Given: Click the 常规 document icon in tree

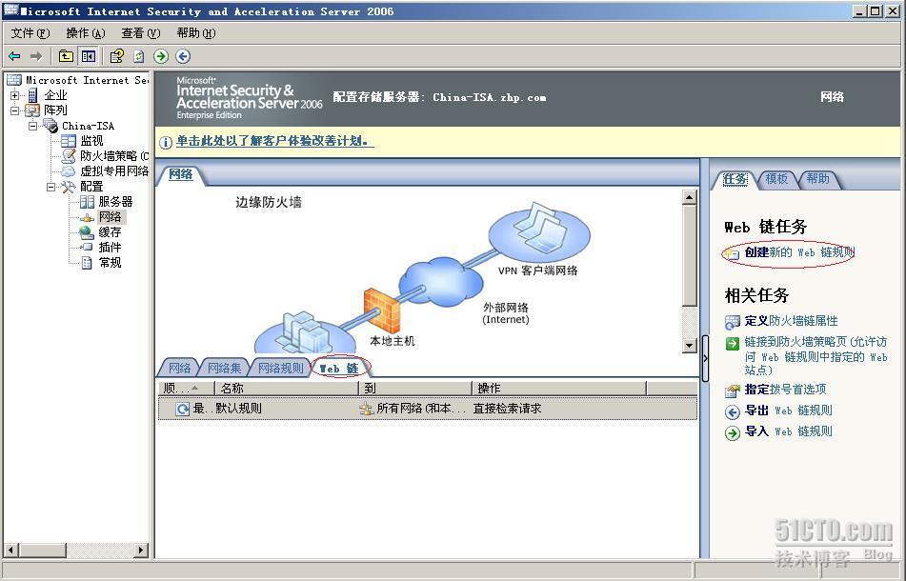Looking at the screenshot, I should pyautogui.click(x=87, y=263).
